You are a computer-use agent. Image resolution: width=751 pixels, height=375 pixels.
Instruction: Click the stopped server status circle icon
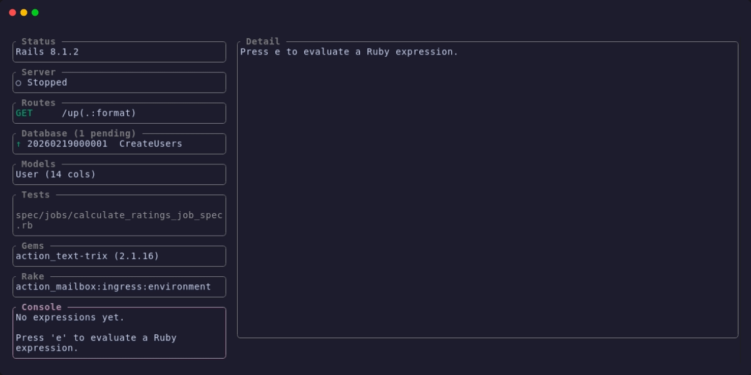[19, 82]
